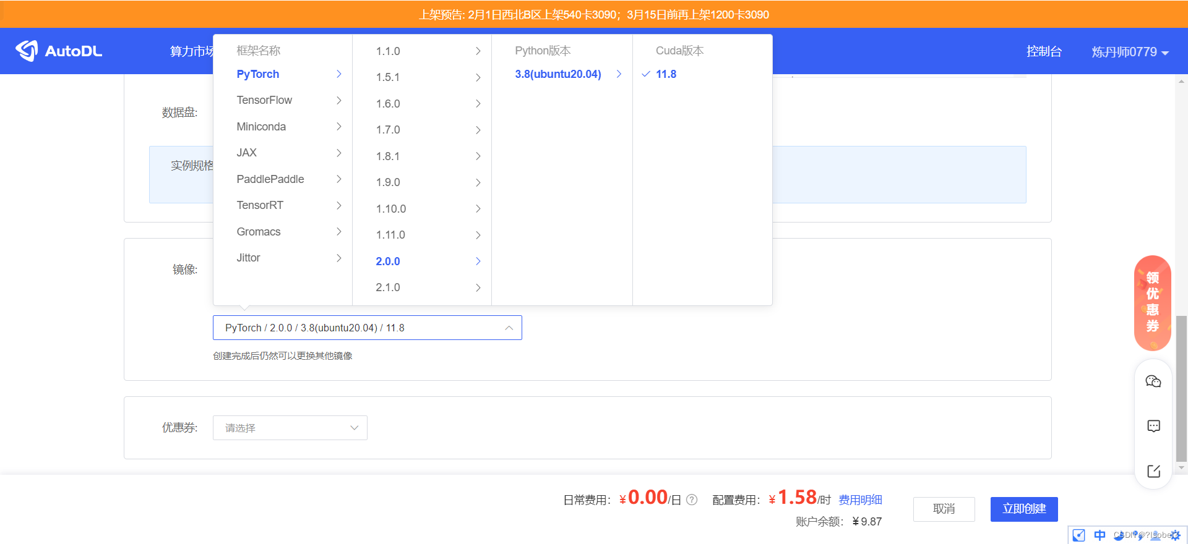Choose PyTorch version 2.1.0
1188x544 pixels.
[422, 287]
